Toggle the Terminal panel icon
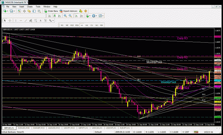This screenshot has width=223, height=135. coord(34,11)
